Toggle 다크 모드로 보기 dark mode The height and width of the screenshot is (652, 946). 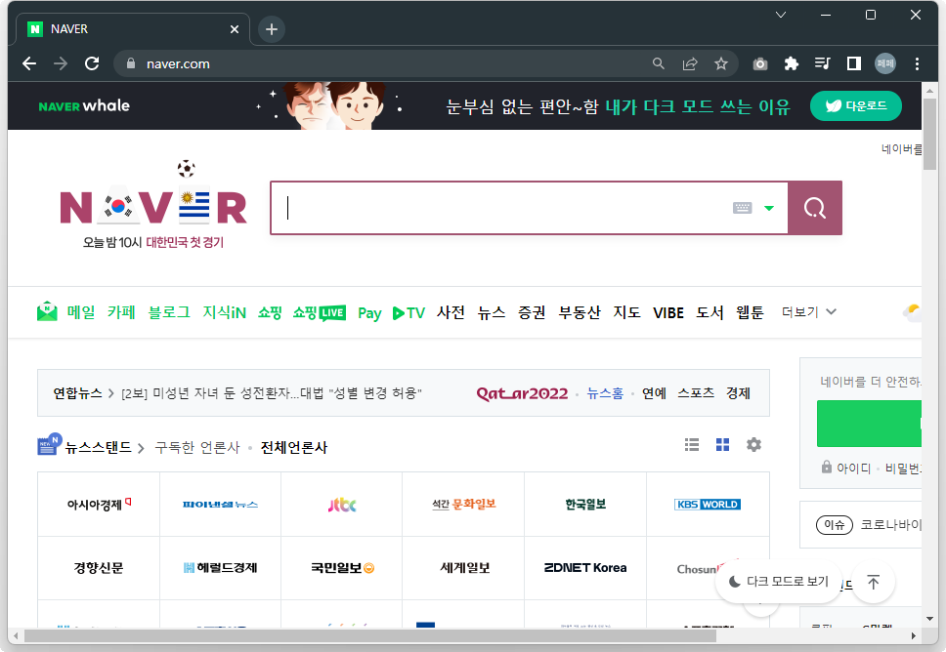pyautogui.click(x=778, y=582)
